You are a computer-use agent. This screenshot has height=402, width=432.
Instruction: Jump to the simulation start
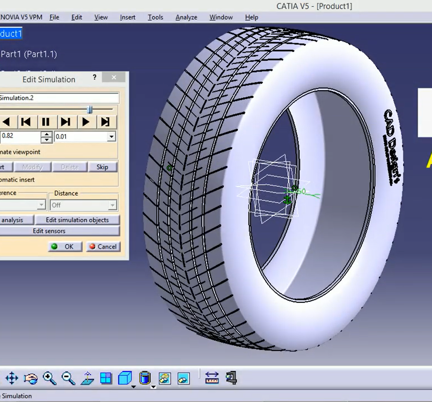point(26,122)
